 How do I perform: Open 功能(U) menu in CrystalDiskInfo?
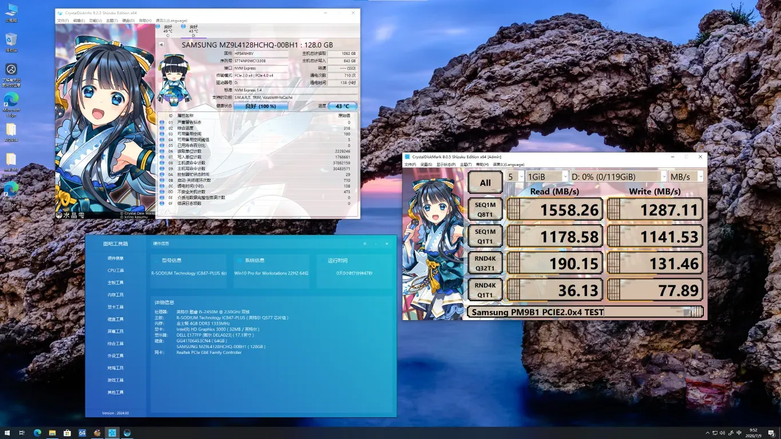96,21
